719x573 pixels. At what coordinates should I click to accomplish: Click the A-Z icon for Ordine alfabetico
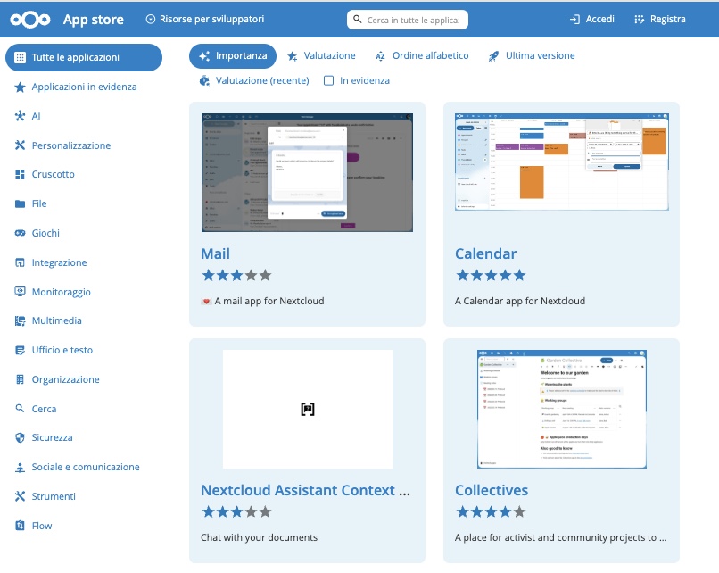(380, 56)
